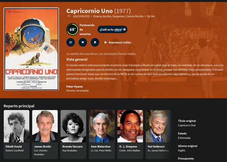Click the Sam Waterston name link
This screenshot has height=162, width=227.
coord(100,147)
